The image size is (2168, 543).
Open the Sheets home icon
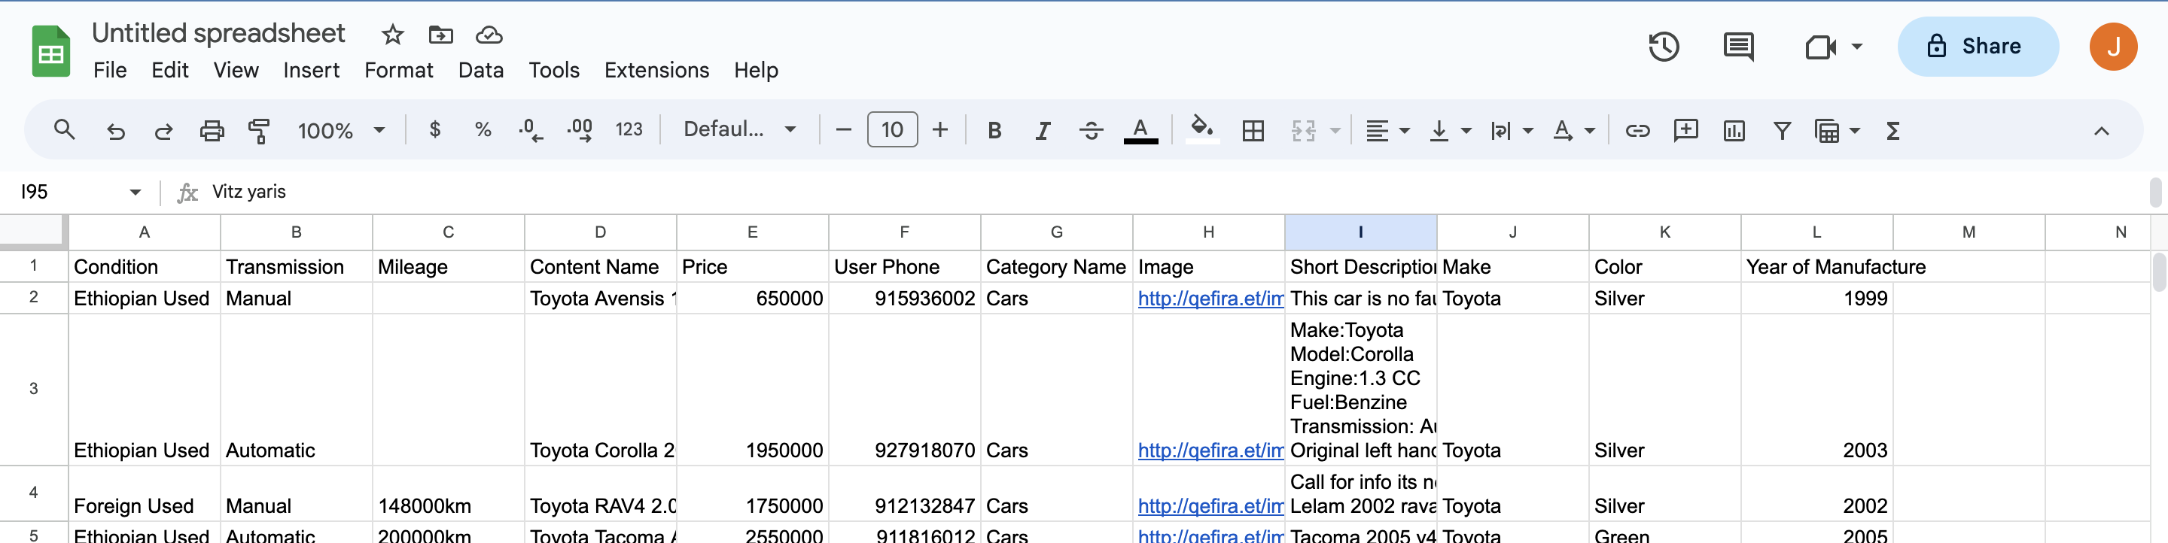50,51
